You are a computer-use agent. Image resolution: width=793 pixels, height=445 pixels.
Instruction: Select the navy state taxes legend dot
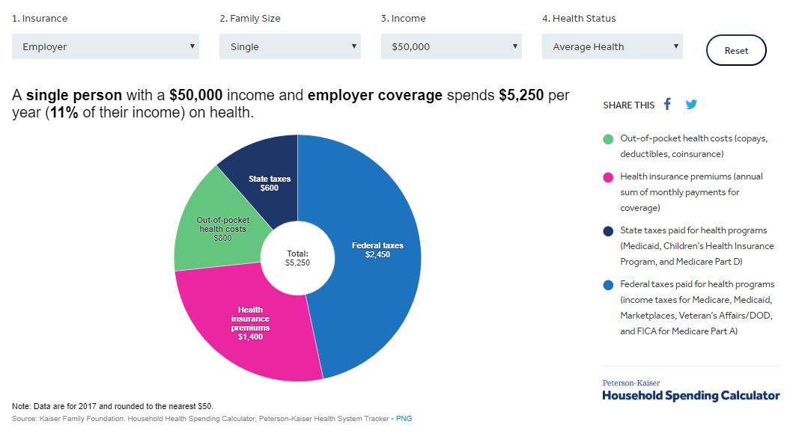coord(608,231)
